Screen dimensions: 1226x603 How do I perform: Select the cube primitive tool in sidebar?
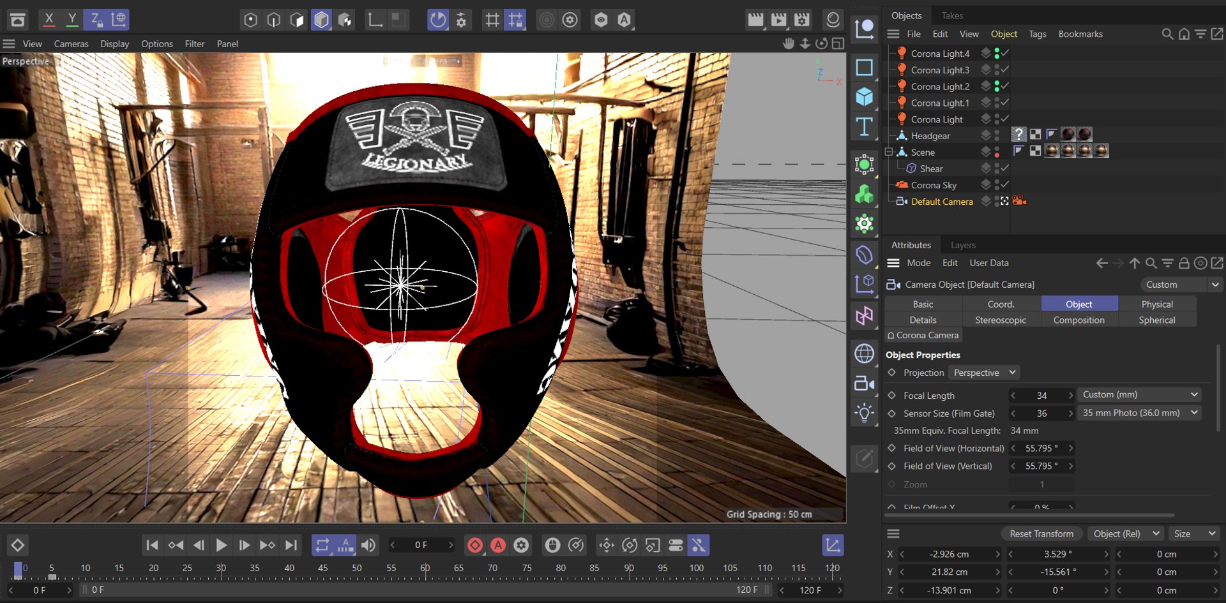tap(864, 96)
